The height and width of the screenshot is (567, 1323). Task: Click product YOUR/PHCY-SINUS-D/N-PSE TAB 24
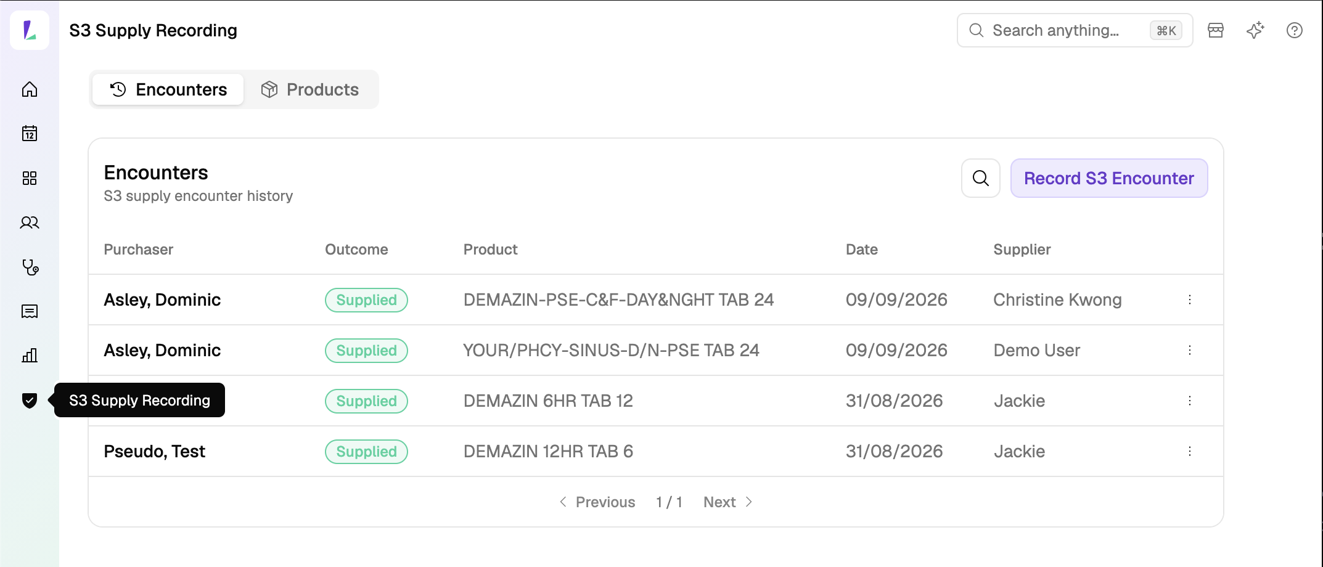pos(611,350)
